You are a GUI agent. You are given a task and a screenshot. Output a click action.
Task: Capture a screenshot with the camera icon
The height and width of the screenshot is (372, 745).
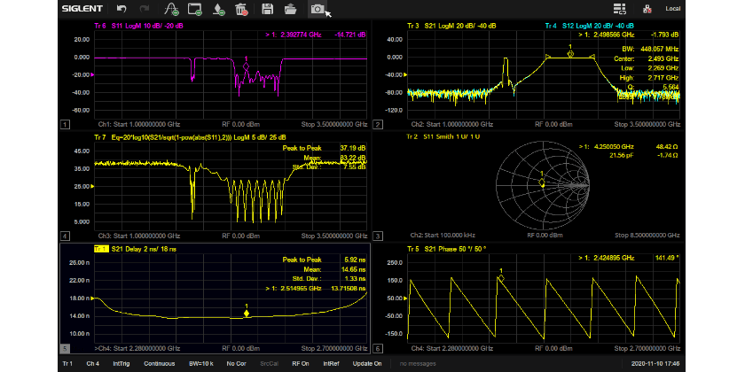tap(316, 9)
